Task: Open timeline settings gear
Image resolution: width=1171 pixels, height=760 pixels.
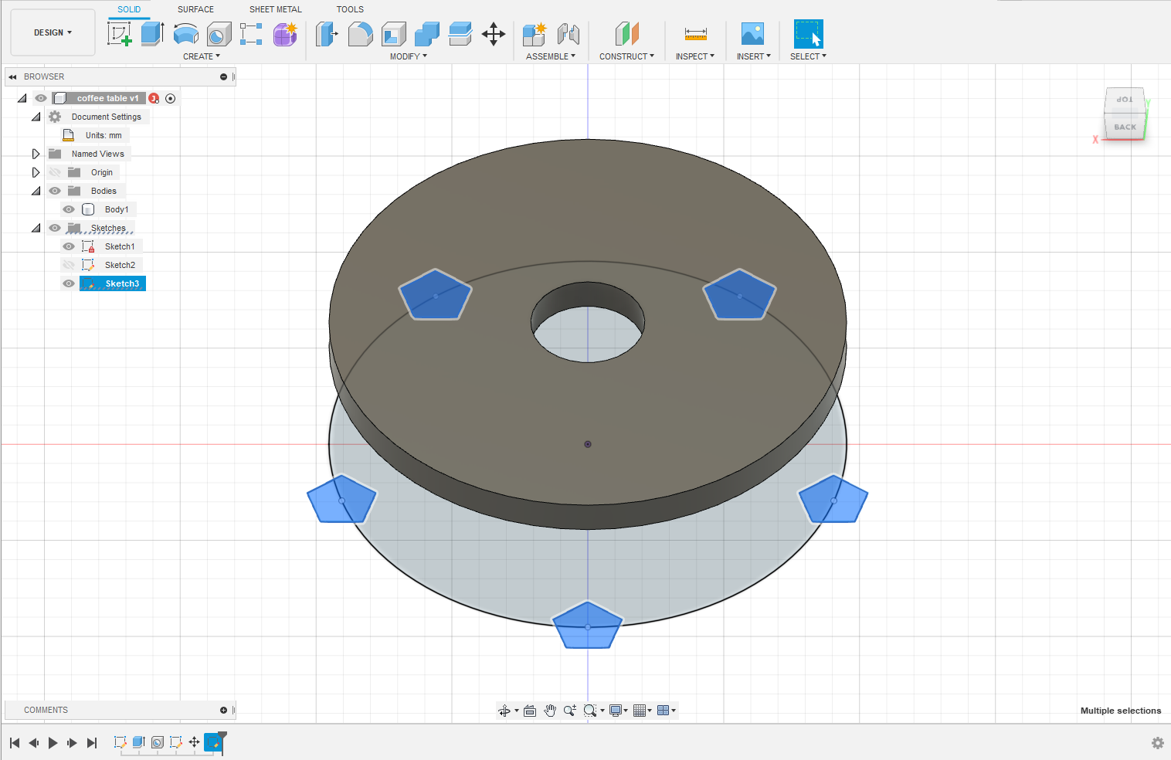Action: [1157, 743]
